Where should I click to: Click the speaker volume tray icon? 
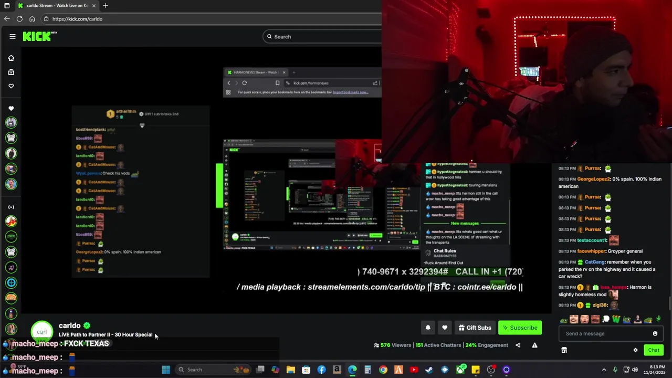pyautogui.click(x=636, y=370)
